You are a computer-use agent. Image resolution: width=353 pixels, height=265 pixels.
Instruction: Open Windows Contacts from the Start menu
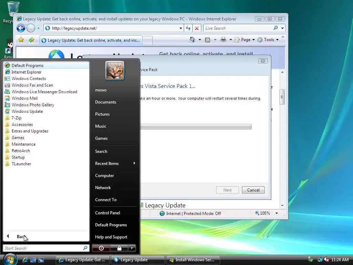tap(47, 78)
